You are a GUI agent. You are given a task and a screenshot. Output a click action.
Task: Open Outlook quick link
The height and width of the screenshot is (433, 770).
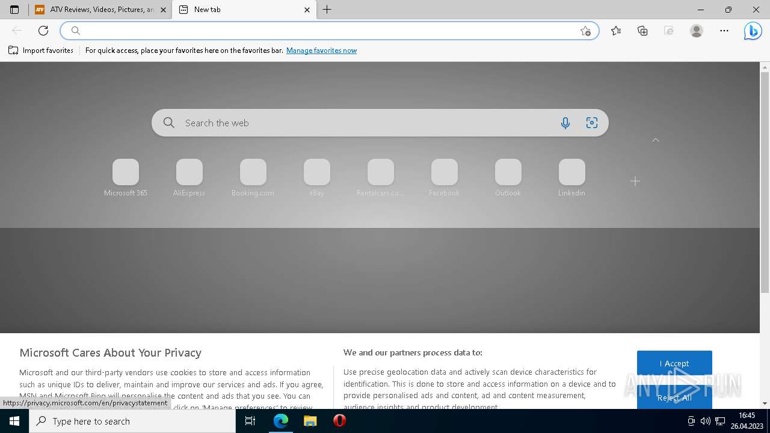(508, 178)
